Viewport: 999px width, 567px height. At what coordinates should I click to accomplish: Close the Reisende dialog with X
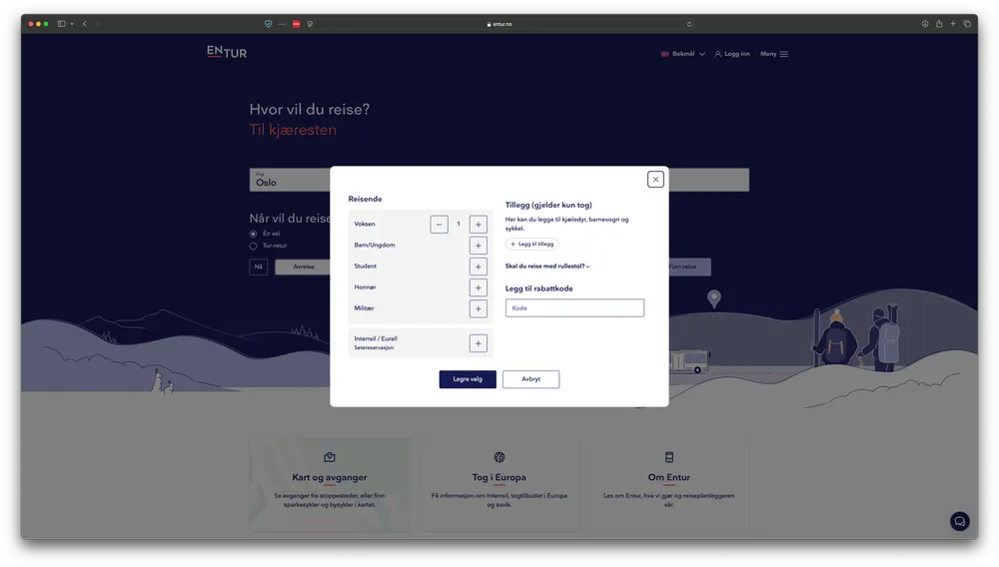click(655, 180)
